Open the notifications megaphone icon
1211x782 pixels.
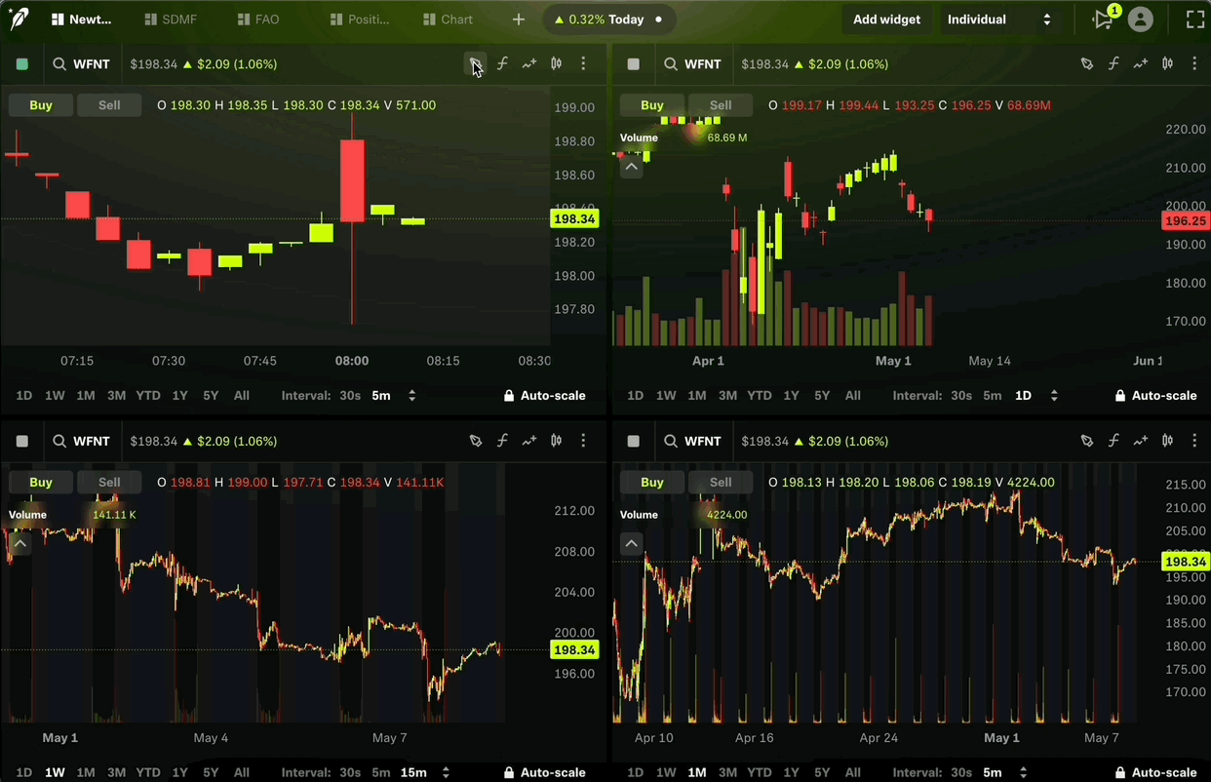(1104, 20)
